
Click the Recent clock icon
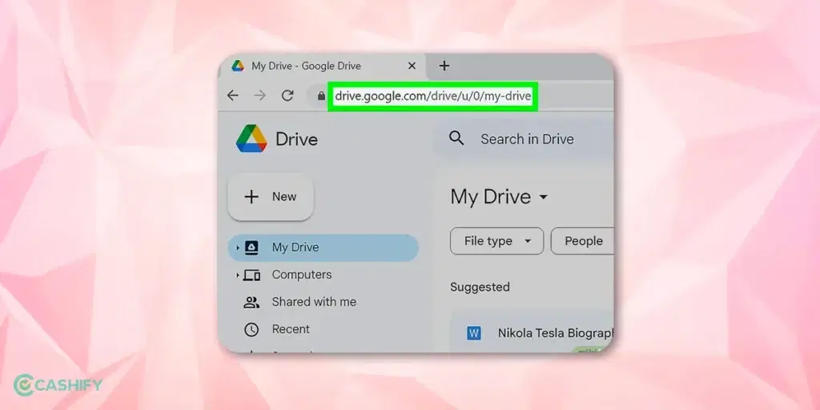[251, 329]
